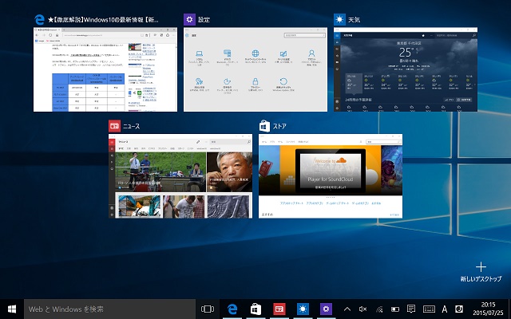Click the 設定 title label

click(x=204, y=20)
